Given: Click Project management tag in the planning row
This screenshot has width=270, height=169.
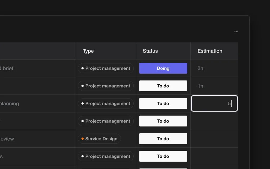Looking at the screenshot, I should tap(106, 104).
